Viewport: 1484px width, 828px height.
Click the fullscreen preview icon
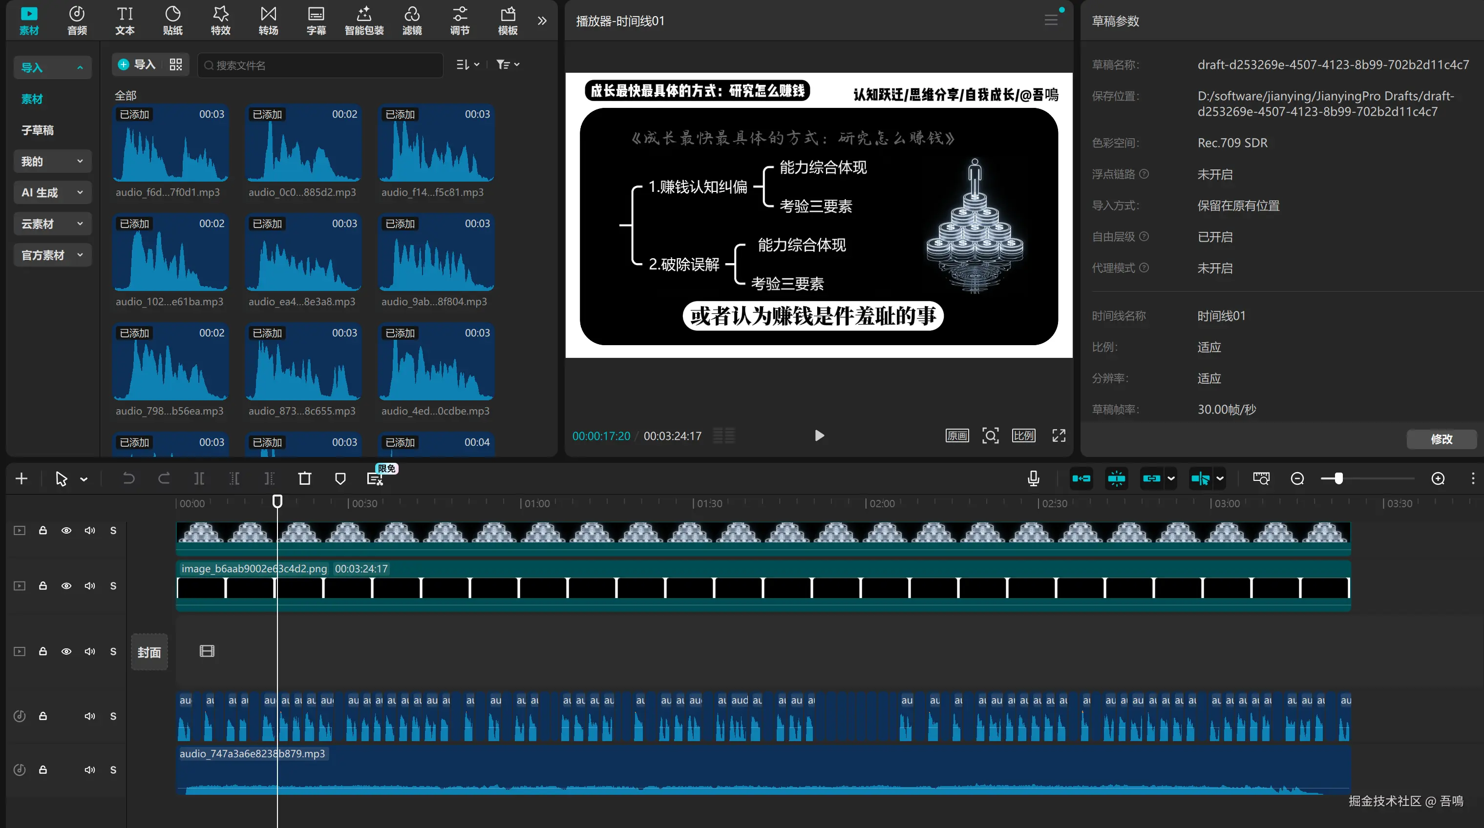tap(1058, 436)
